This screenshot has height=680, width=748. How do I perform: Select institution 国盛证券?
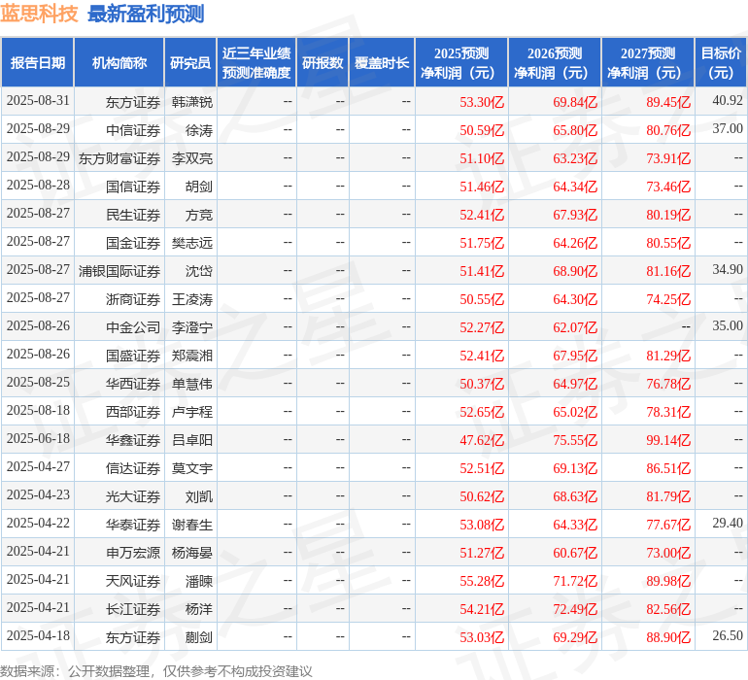tap(133, 356)
